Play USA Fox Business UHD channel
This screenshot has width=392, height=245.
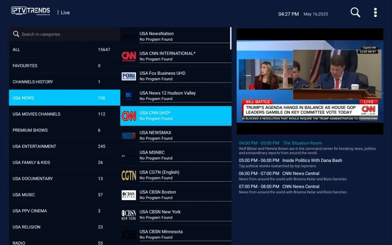176,76
